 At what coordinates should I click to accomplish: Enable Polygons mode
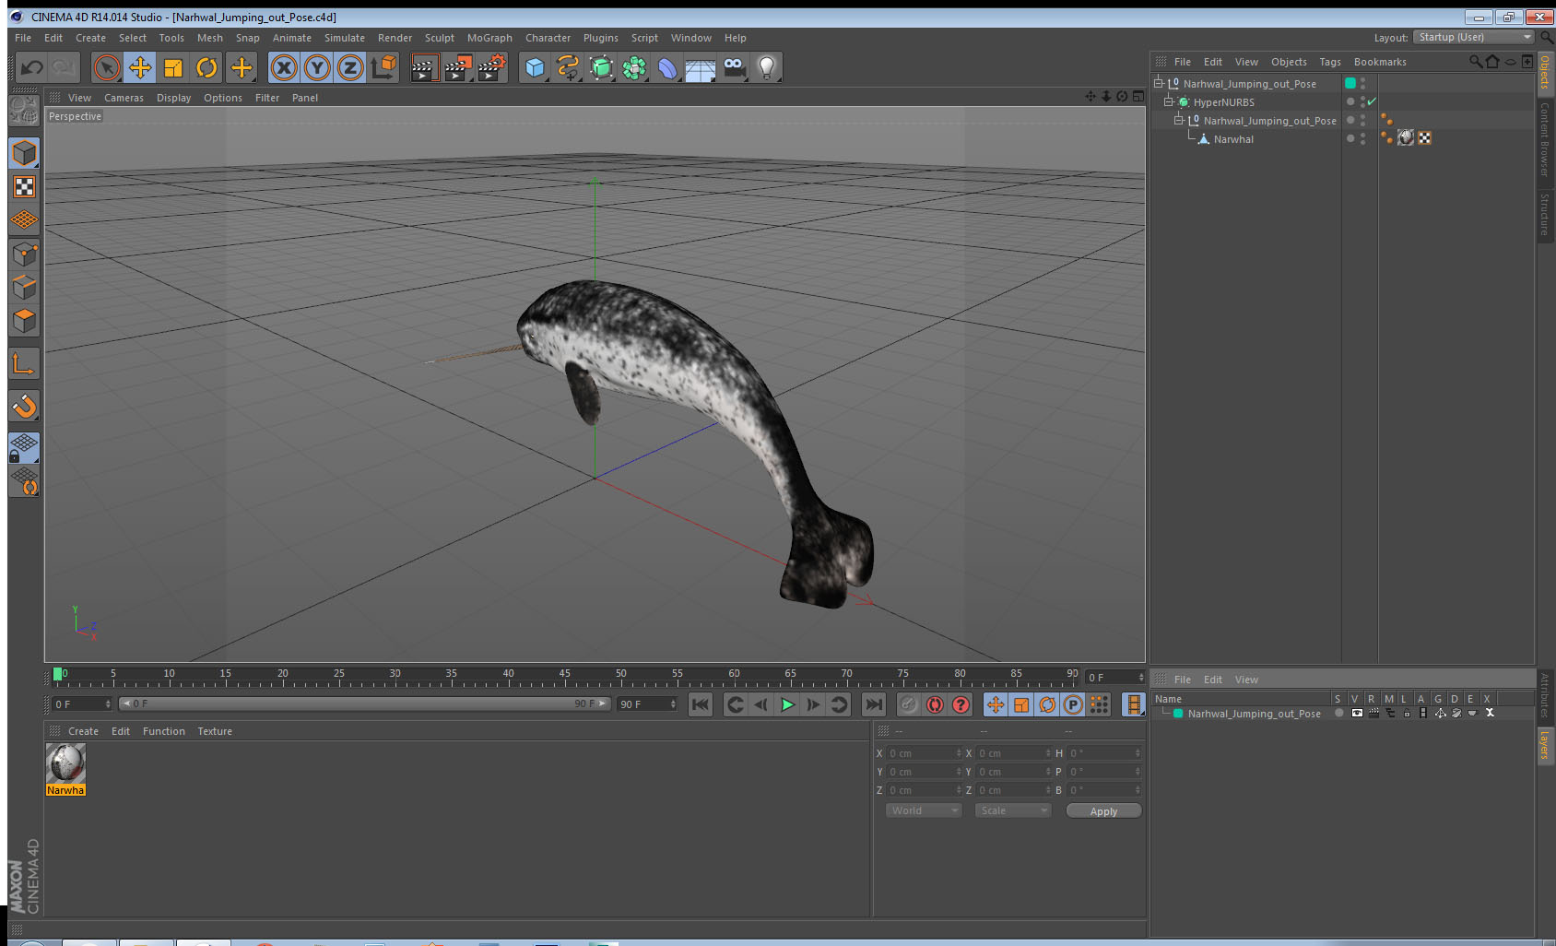pyautogui.click(x=24, y=320)
